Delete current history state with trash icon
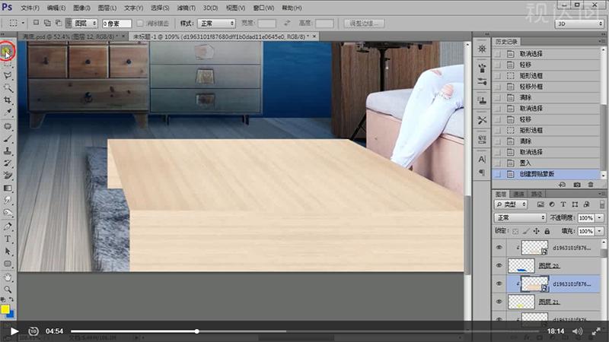609x342 pixels. click(x=591, y=185)
